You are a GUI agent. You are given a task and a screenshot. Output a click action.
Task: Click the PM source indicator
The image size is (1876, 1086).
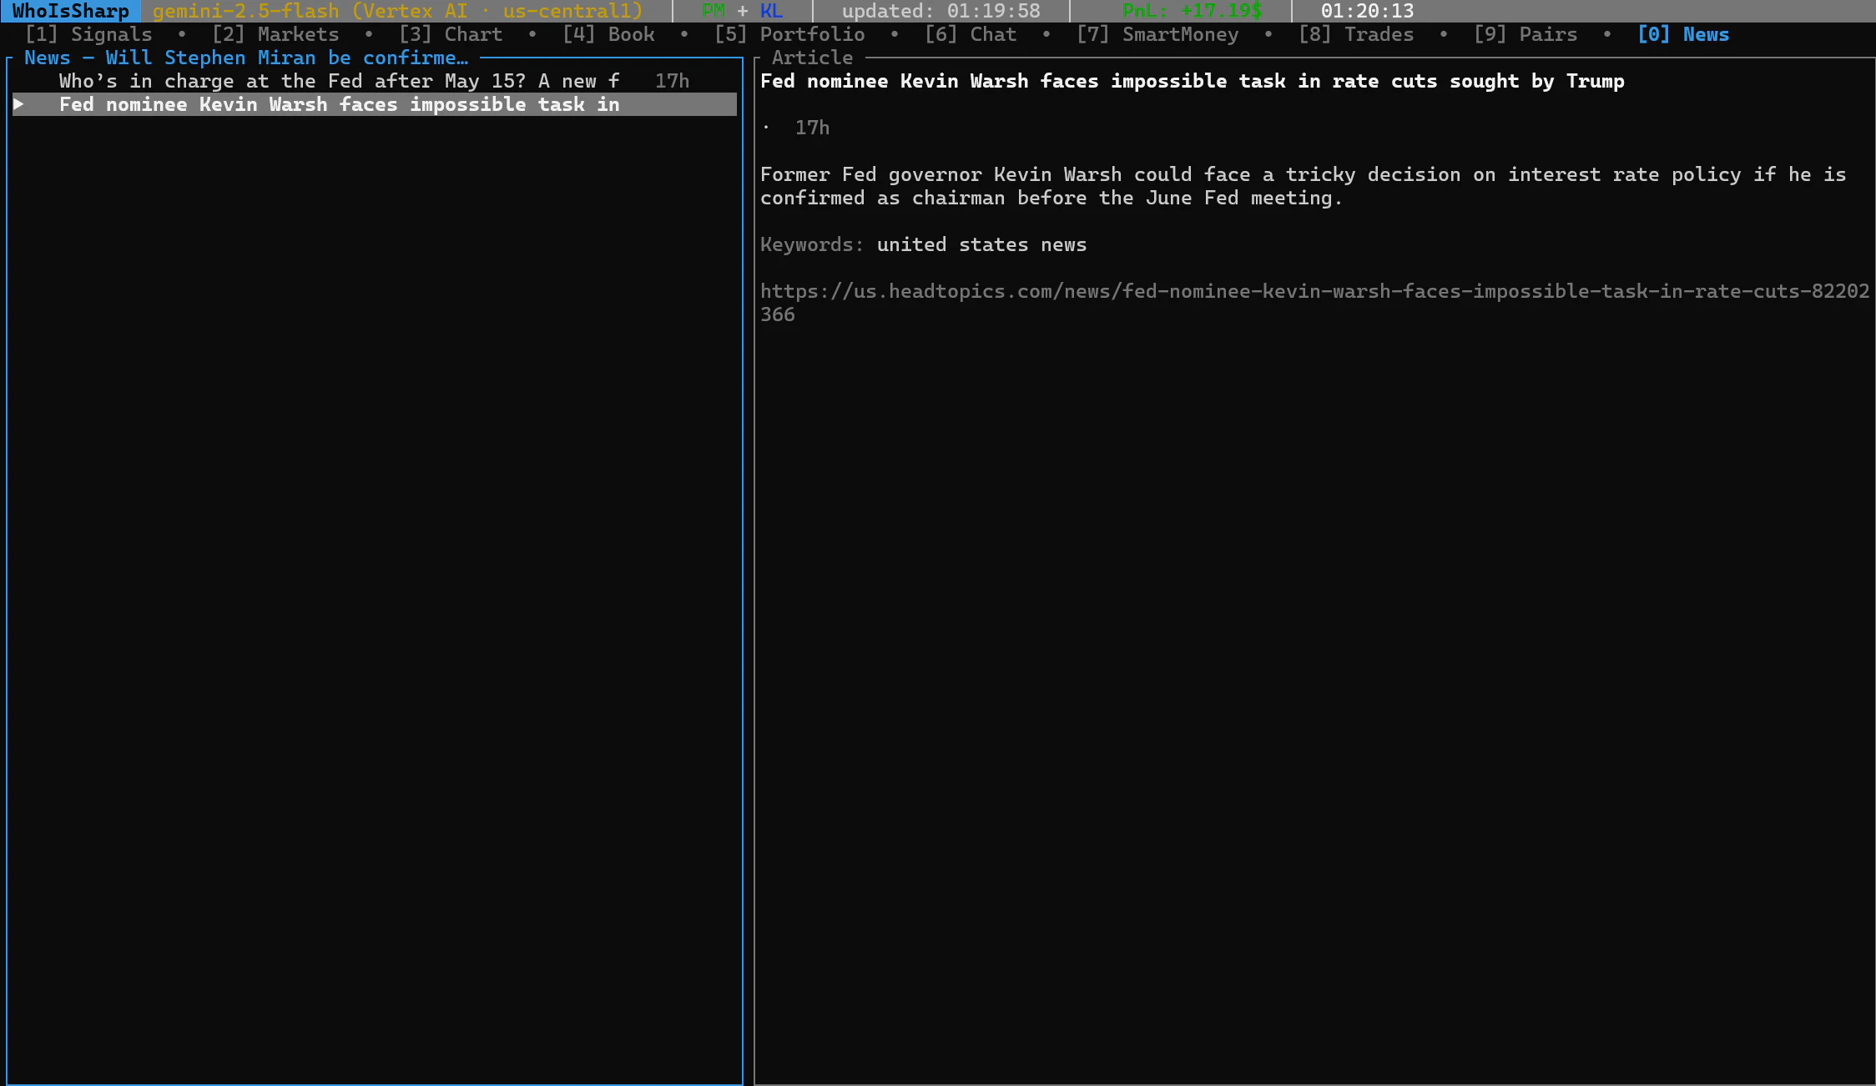pos(713,11)
